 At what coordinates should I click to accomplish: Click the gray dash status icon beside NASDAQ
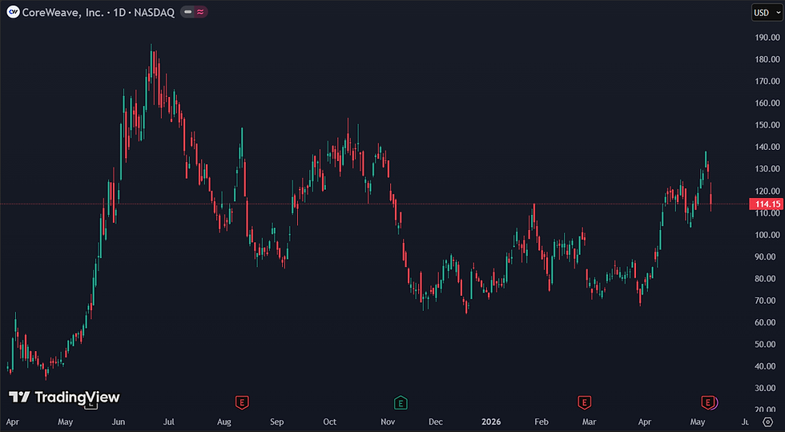click(x=188, y=12)
